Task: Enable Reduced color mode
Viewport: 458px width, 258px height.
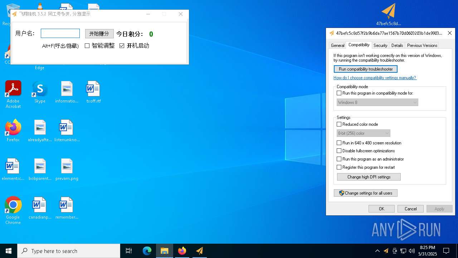Action: pos(339,124)
